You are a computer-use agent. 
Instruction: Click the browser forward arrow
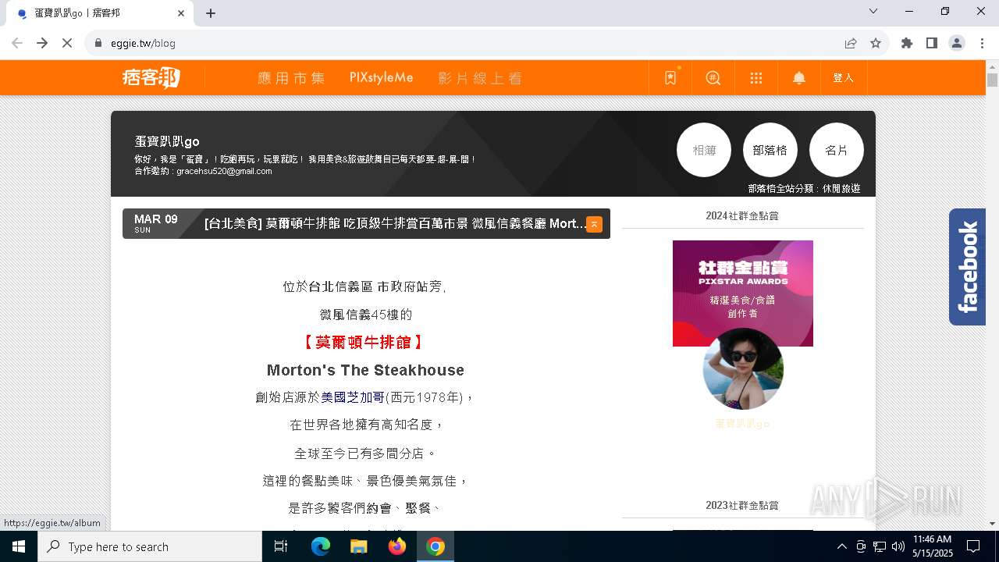[42, 43]
